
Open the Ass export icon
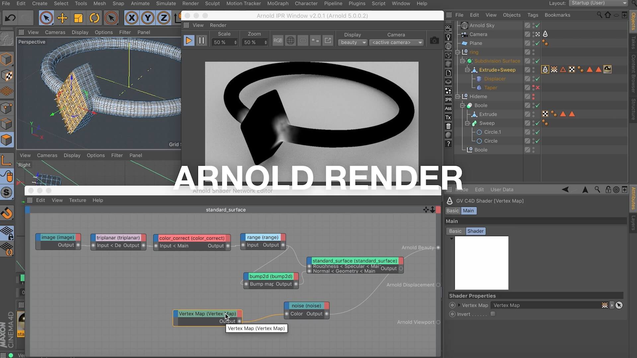tap(448, 108)
